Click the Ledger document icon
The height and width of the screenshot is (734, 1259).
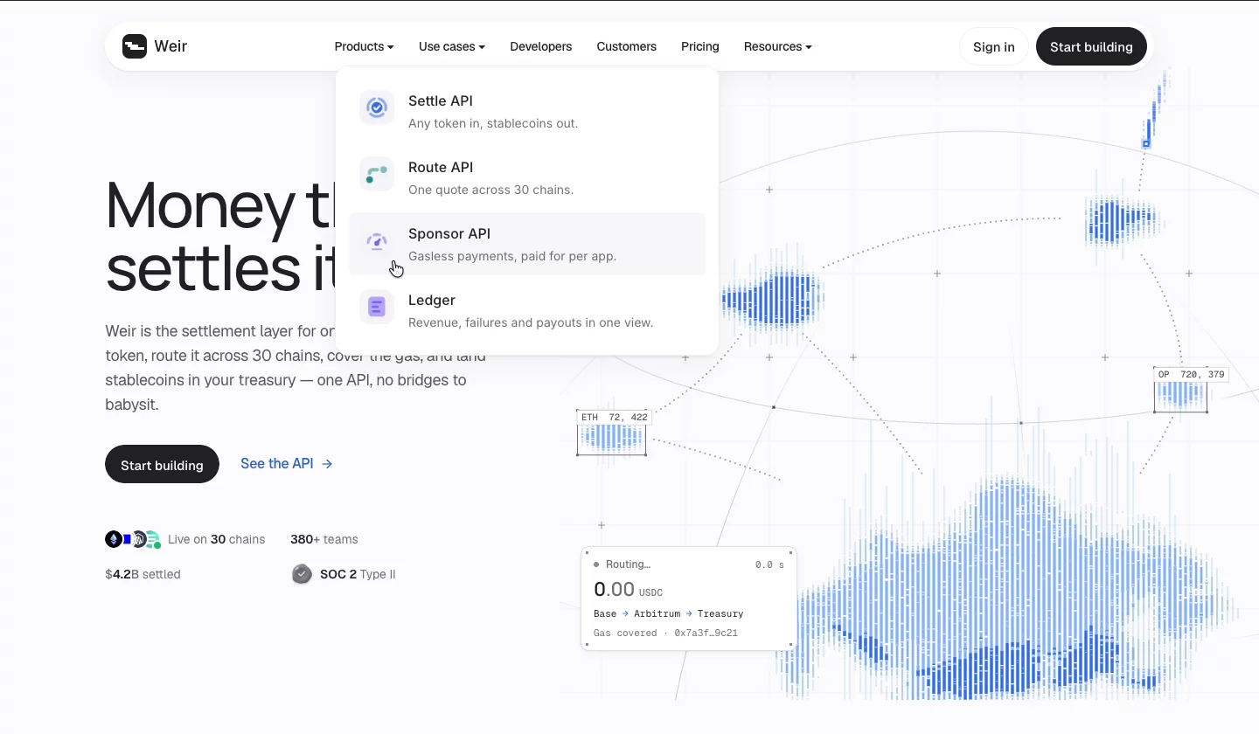click(x=377, y=307)
